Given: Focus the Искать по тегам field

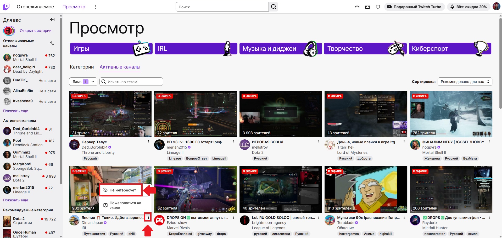Looking at the screenshot, I should tap(131, 82).
